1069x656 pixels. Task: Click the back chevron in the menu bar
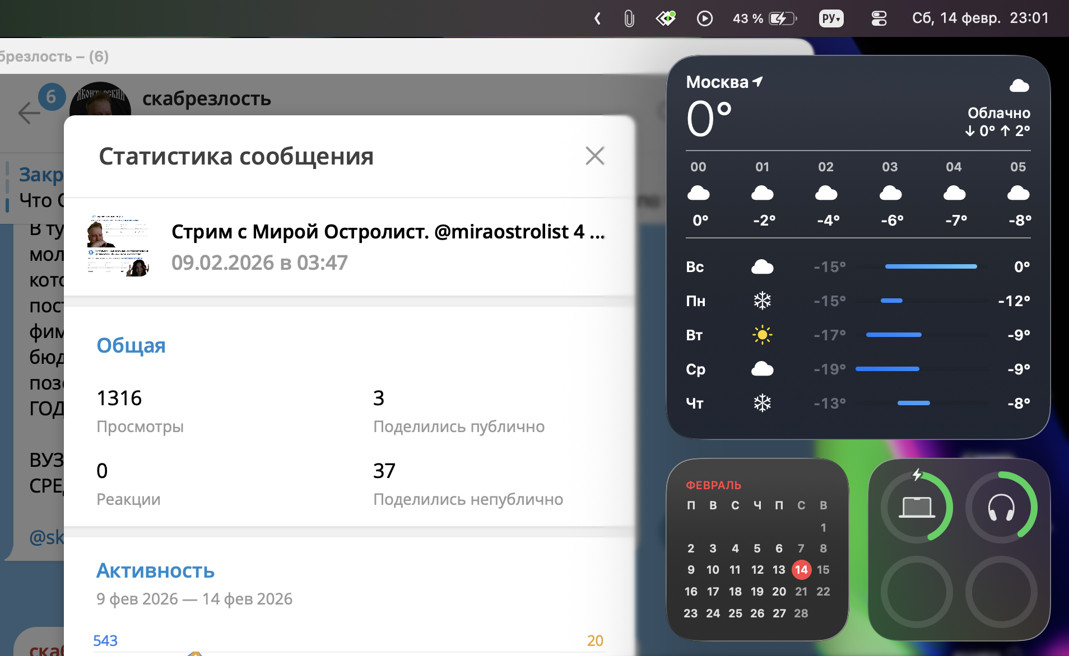597,18
